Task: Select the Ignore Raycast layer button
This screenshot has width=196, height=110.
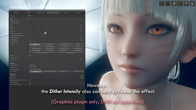Action: tap(65, 44)
